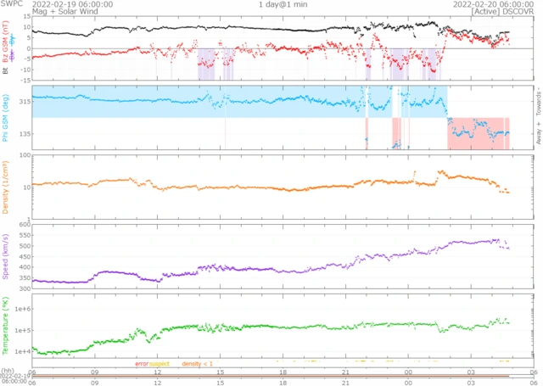Click the '450' tick on Speed axis
Image resolution: width=543 pixels, height=386 pixels.
(25, 257)
